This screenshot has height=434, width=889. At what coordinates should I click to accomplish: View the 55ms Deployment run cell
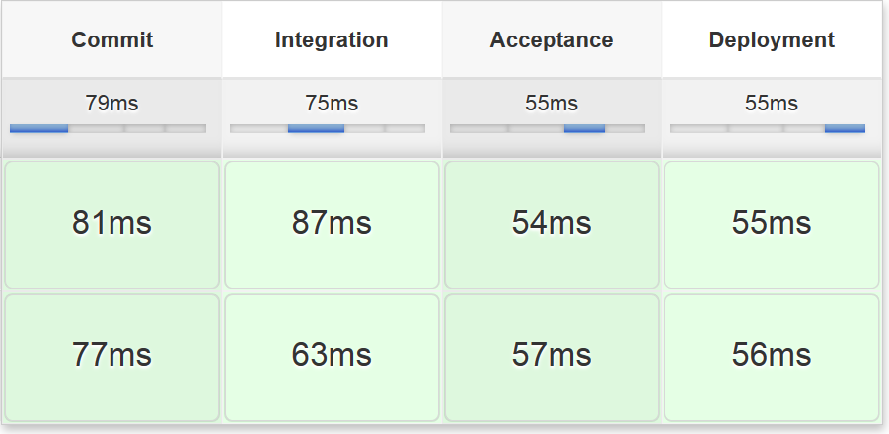[772, 224]
